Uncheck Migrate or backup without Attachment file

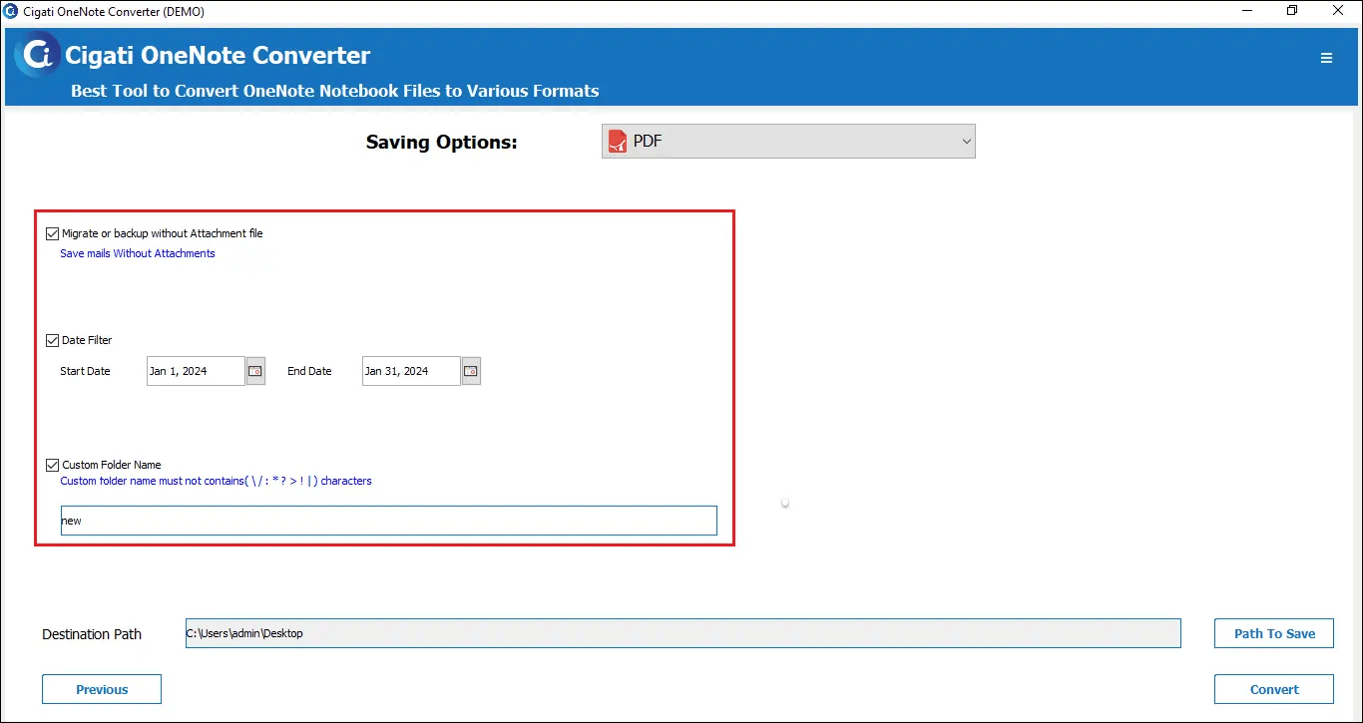pyautogui.click(x=53, y=233)
